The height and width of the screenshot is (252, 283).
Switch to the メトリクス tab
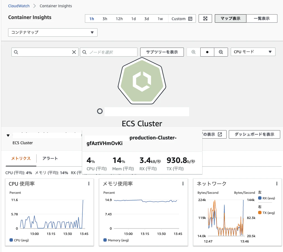pos(21,158)
